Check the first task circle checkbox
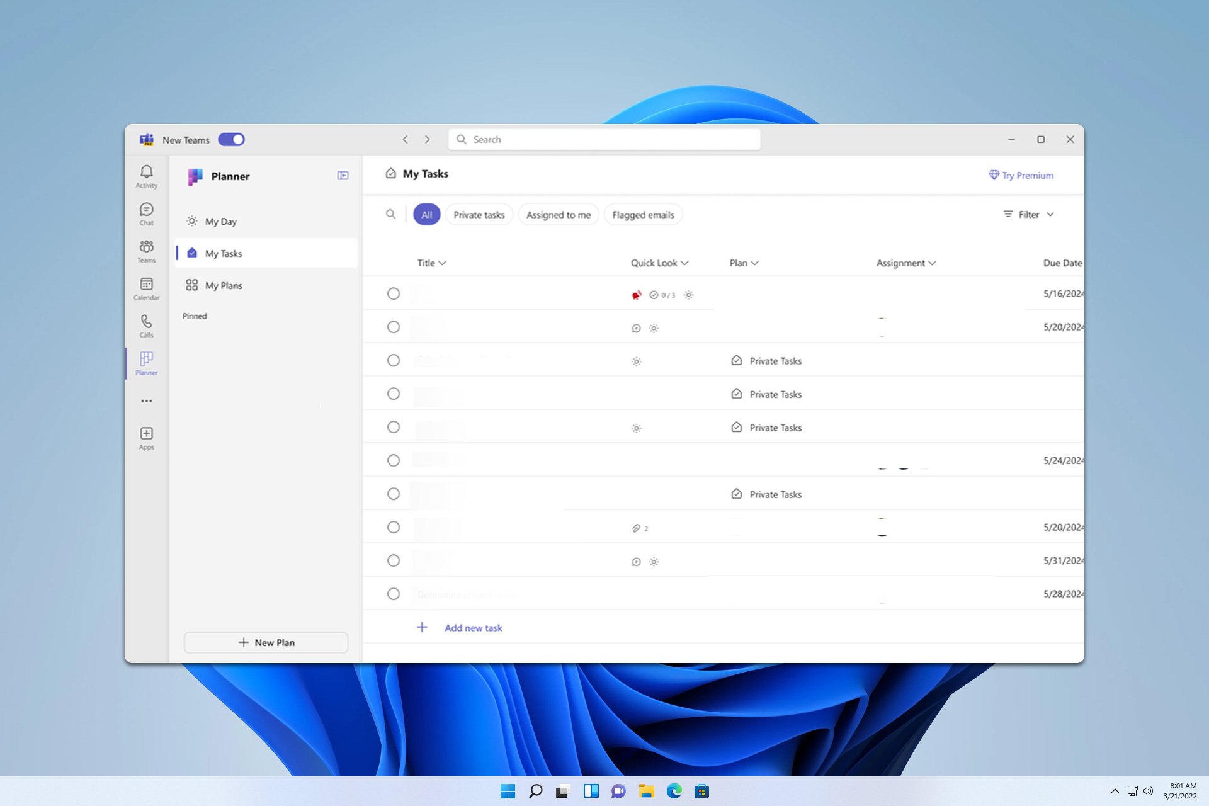Image resolution: width=1209 pixels, height=806 pixels. point(393,292)
